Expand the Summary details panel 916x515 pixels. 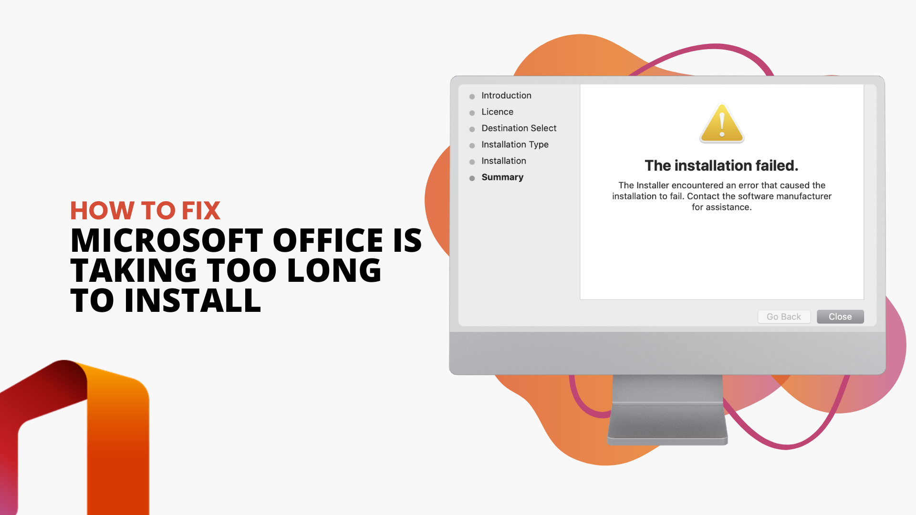pyautogui.click(x=502, y=177)
